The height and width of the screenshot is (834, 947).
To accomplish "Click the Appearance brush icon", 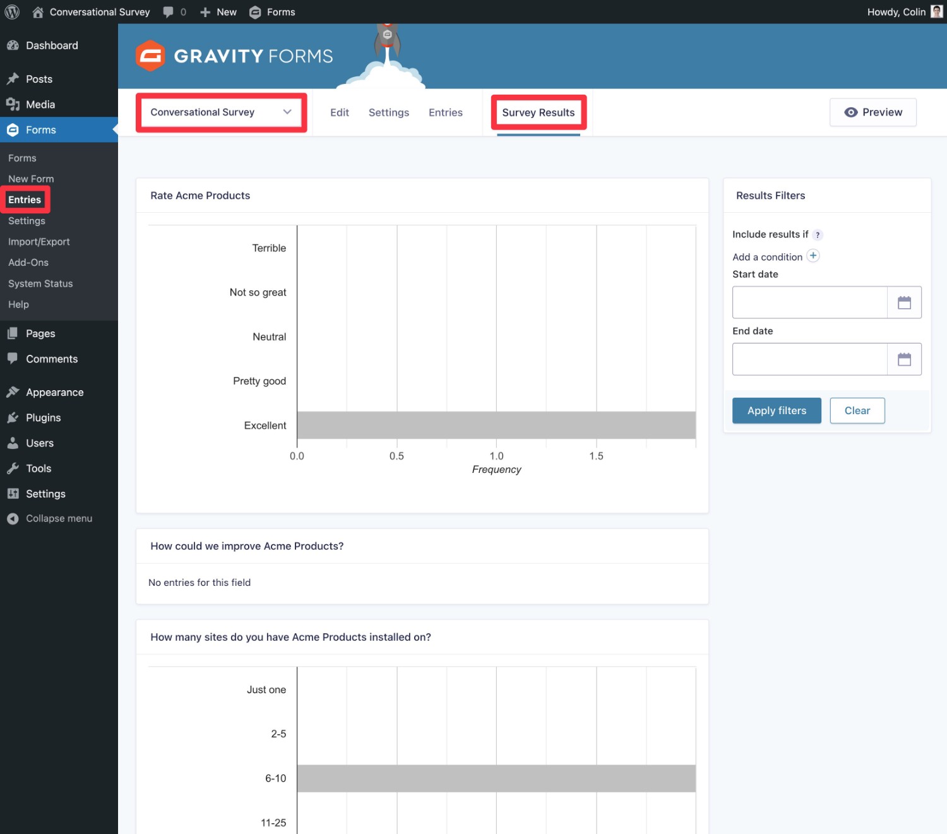I will point(13,392).
